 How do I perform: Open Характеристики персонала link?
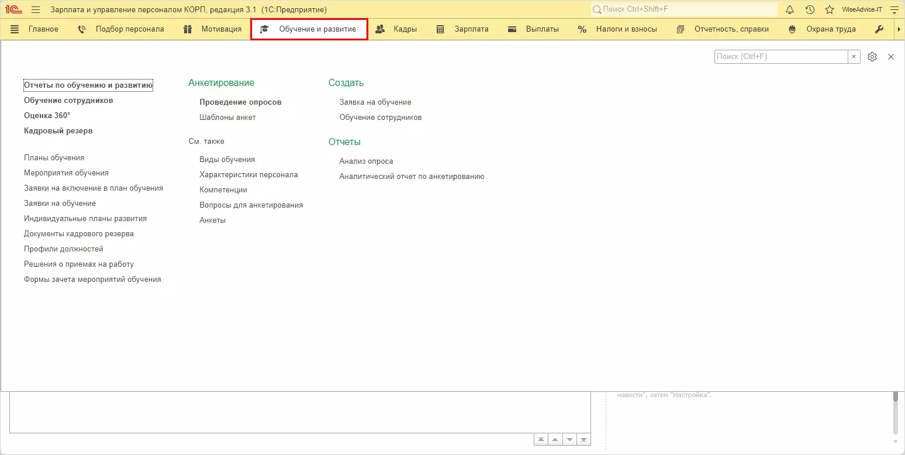[x=248, y=175]
